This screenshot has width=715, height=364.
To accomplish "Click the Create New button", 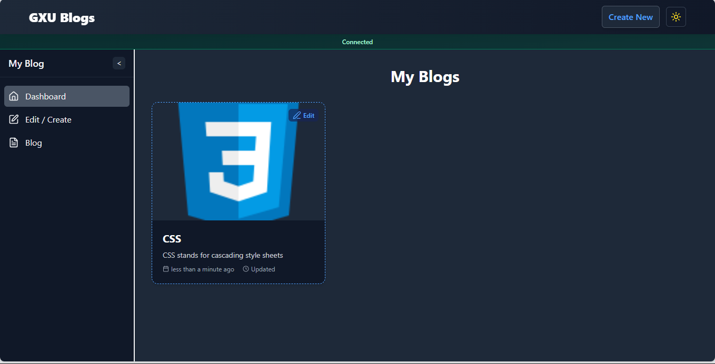I will 630,17.
